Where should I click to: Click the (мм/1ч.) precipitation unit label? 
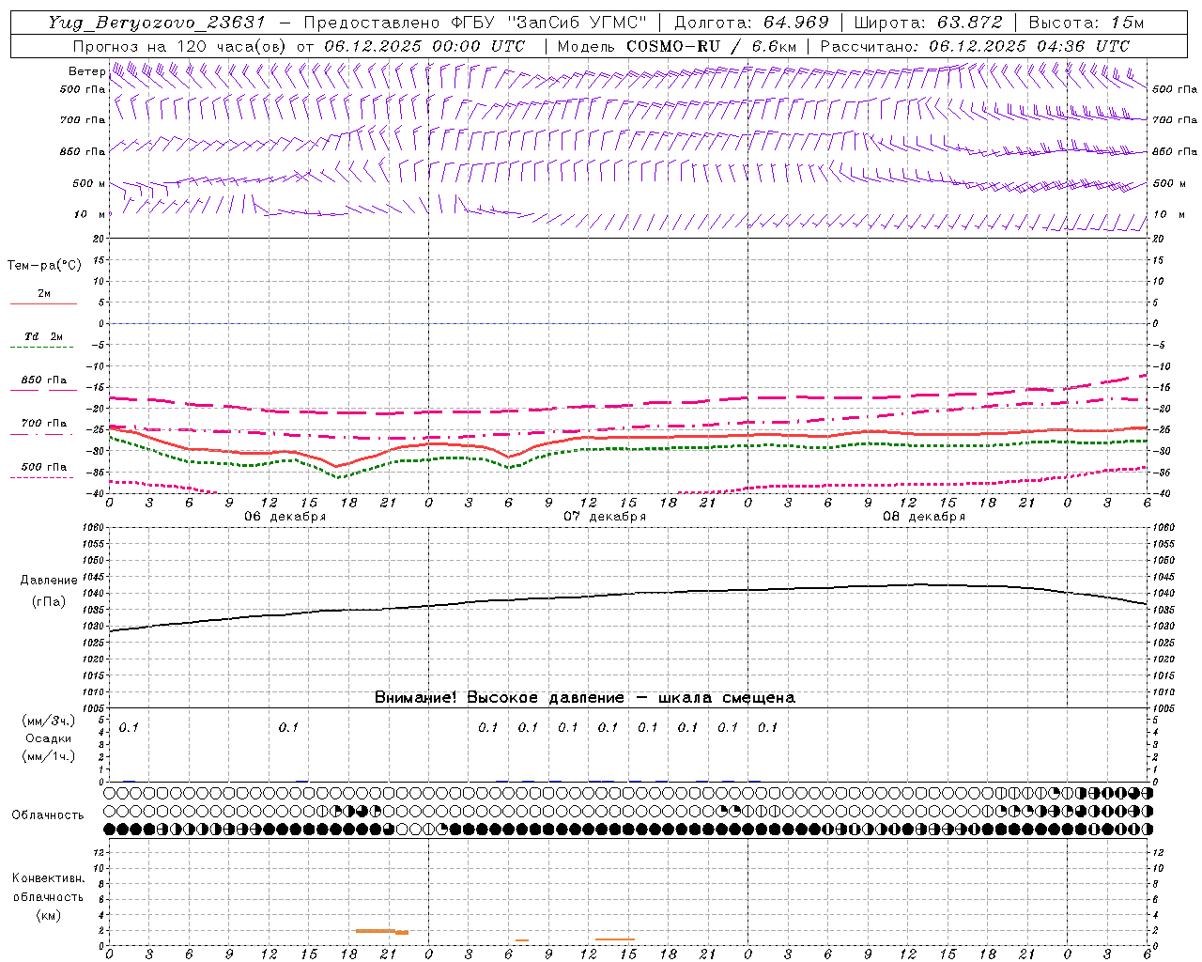[49, 756]
